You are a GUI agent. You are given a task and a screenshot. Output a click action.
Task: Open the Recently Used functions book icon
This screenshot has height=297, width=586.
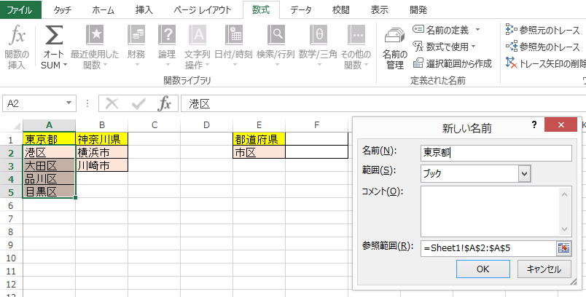[95, 35]
